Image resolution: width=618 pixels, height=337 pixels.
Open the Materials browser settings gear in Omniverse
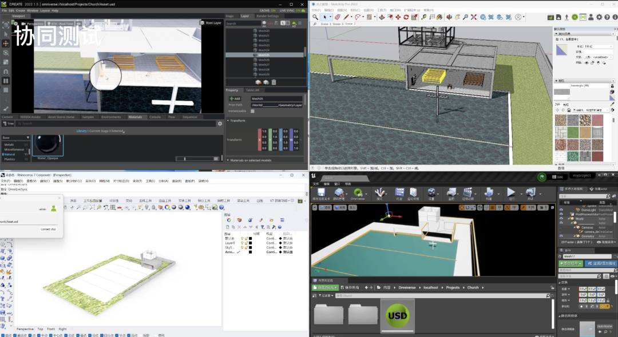(x=220, y=123)
